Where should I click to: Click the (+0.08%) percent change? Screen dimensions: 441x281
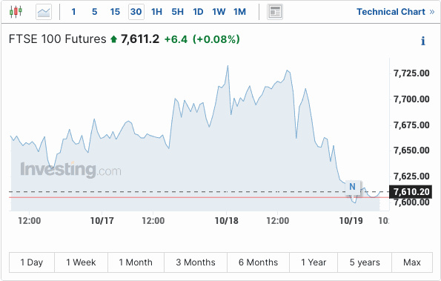216,39
